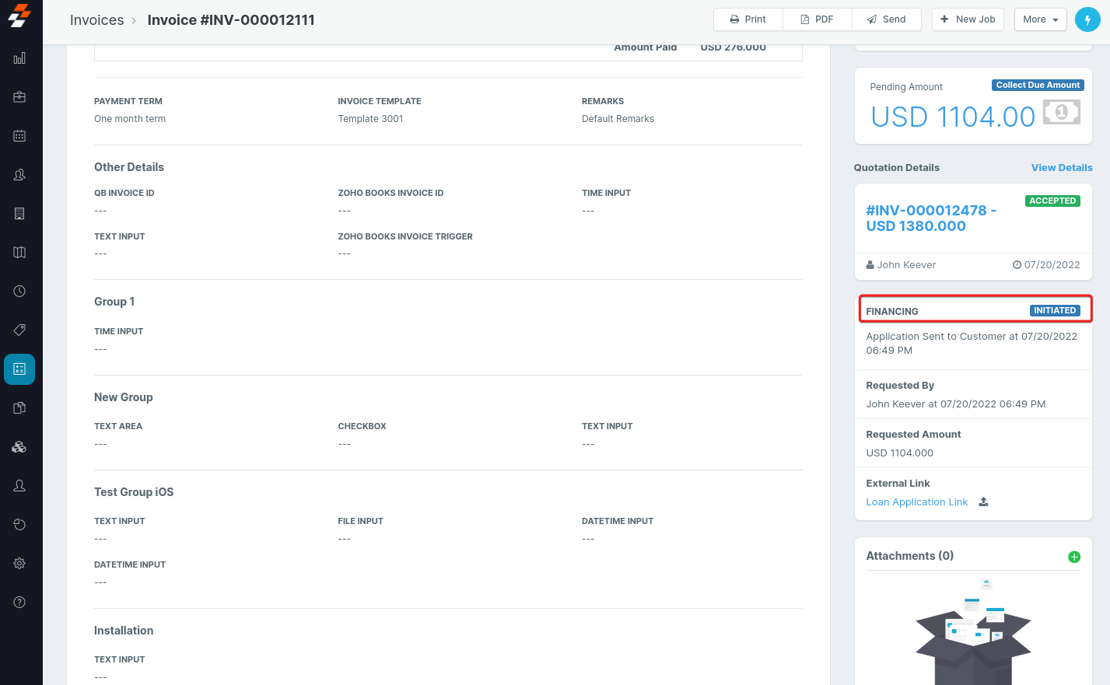Open the help question mark icon

coord(19,603)
